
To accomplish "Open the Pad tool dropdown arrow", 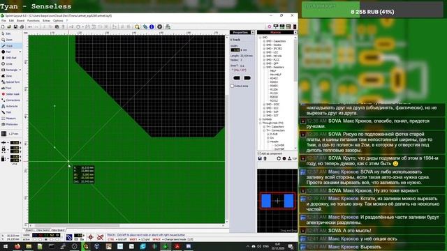I will tap(20, 52).
